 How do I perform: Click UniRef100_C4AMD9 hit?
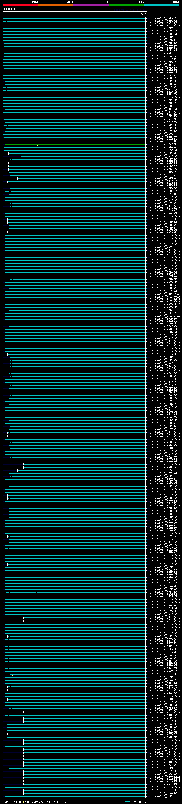click(x=163, y=762)
